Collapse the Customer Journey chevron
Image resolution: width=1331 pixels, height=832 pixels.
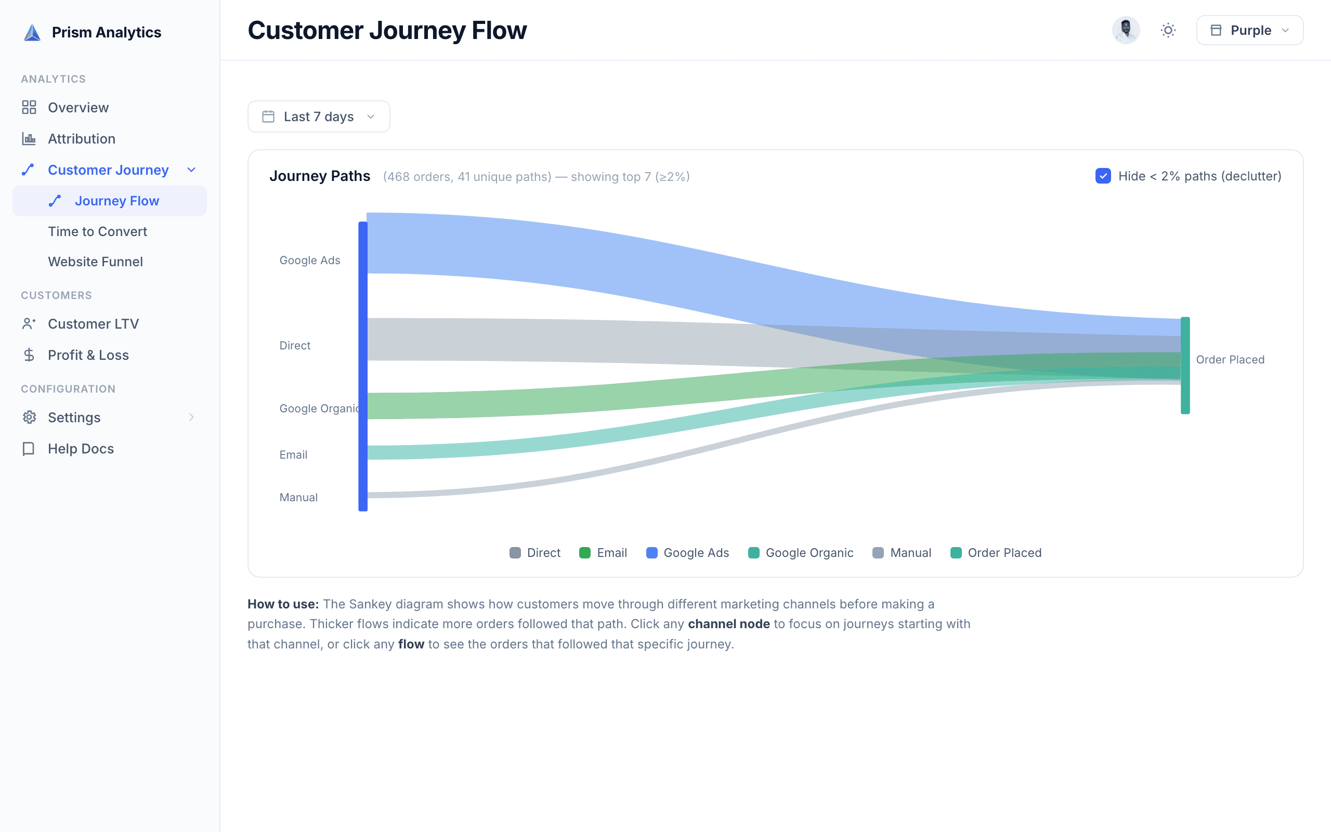(x=191, y=170)
